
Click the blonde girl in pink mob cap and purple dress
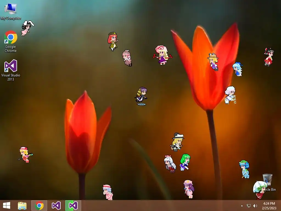point(162,55)
